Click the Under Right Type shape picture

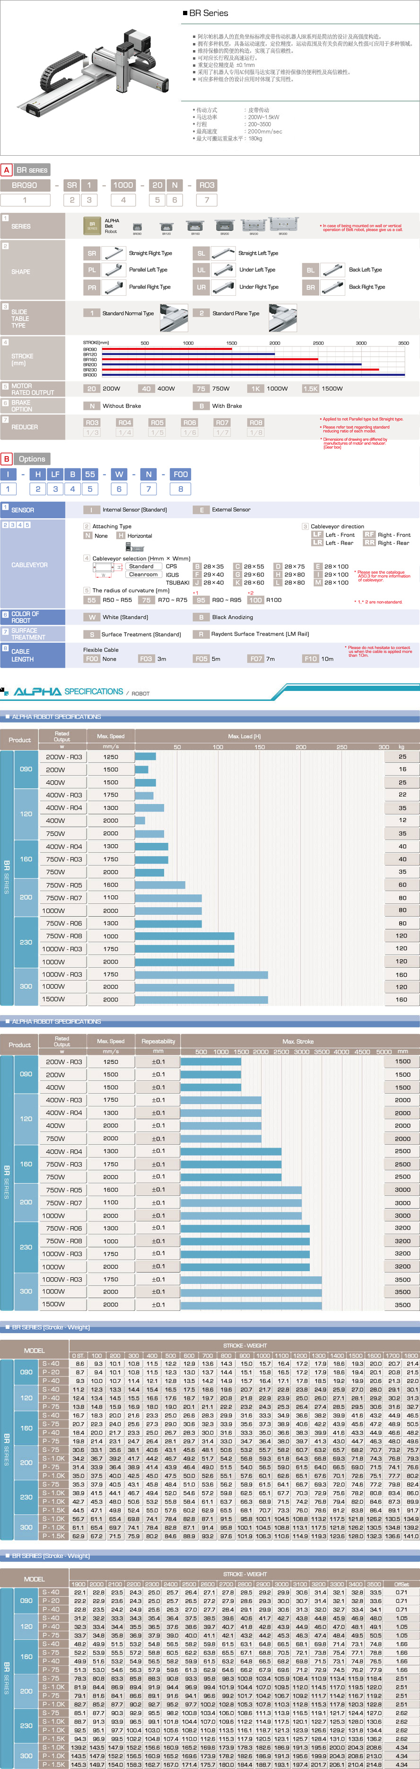click(223, 287)
